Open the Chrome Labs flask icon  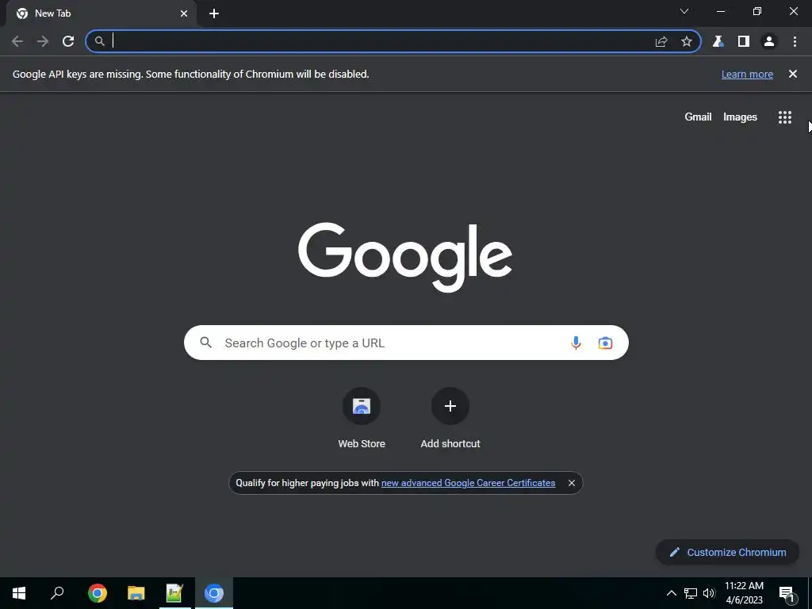pos(718,41)
